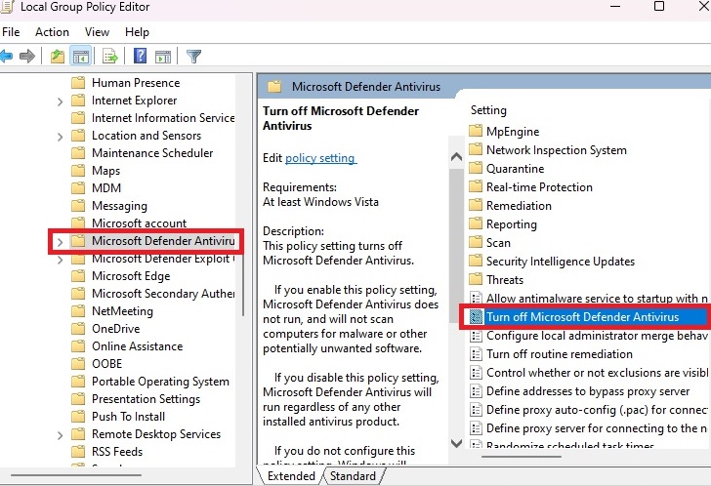The width and height of the screenshot is (711, 486).
Task: Click the Microsoft Edge folder icon in tree
Action: pyautogui.click(x=78, y=276)
